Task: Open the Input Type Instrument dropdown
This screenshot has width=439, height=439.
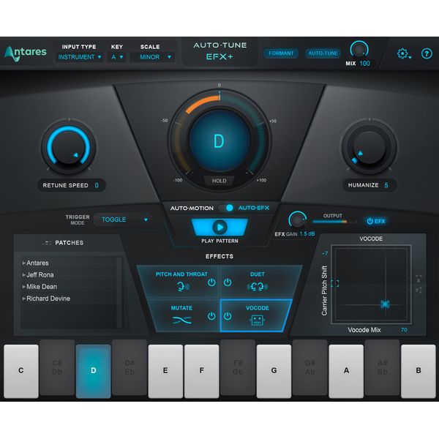Action: [80, 57]
